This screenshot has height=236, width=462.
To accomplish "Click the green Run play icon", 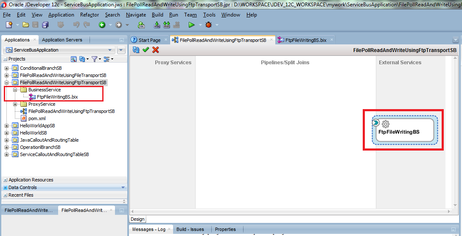I will tap(191, 25).
